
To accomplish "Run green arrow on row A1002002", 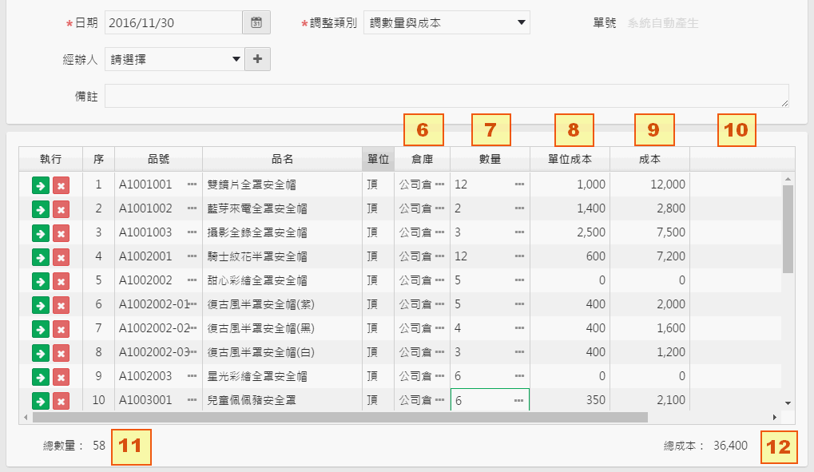I will point(41,281).
